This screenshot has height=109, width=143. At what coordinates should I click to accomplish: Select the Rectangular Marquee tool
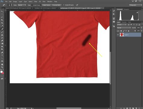pos(2,14)
